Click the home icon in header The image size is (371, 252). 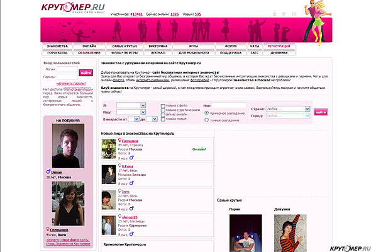click(274, 14)
